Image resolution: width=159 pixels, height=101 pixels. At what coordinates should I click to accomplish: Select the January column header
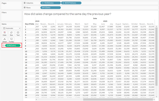[60, 24]
